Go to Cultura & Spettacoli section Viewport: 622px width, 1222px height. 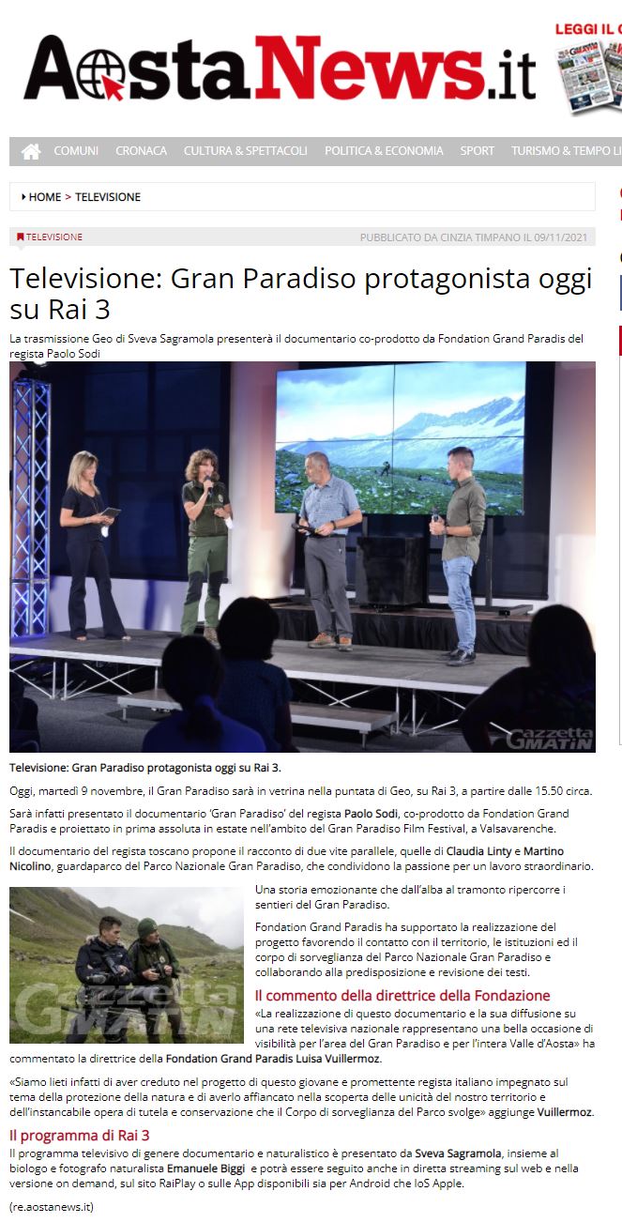point(245,151)
